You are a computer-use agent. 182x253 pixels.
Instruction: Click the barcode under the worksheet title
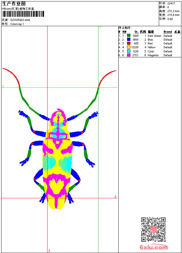pyautogui.click(x=23, y=14)
